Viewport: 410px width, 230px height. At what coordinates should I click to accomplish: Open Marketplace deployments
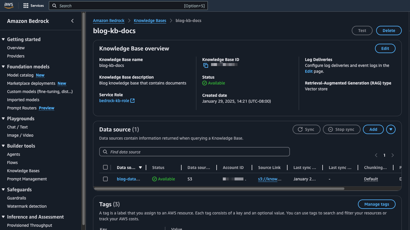pyautogui.click(x=31, y=83)
